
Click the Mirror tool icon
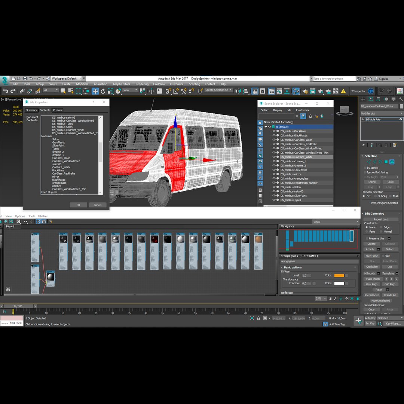pyautogui.click(x=238, y=91)
